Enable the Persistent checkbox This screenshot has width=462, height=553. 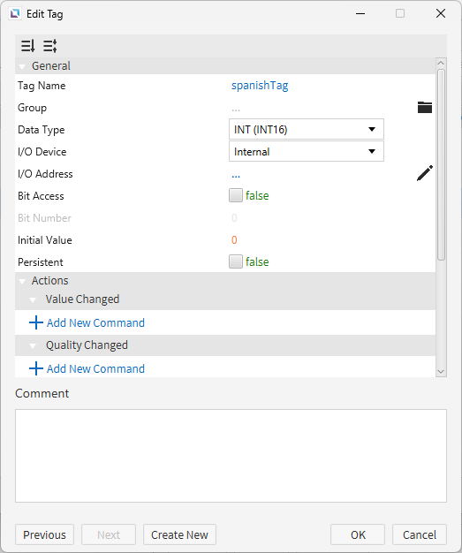click(x=236, y=261)
